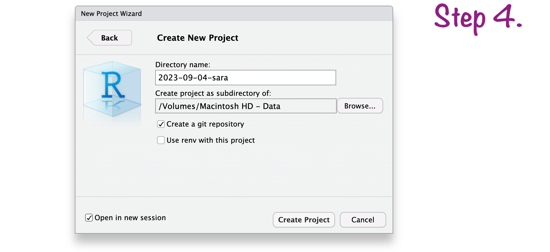Toggle the Open in new session checkbox
Viewport: 550px width, 252px height.
coord(89,218)
